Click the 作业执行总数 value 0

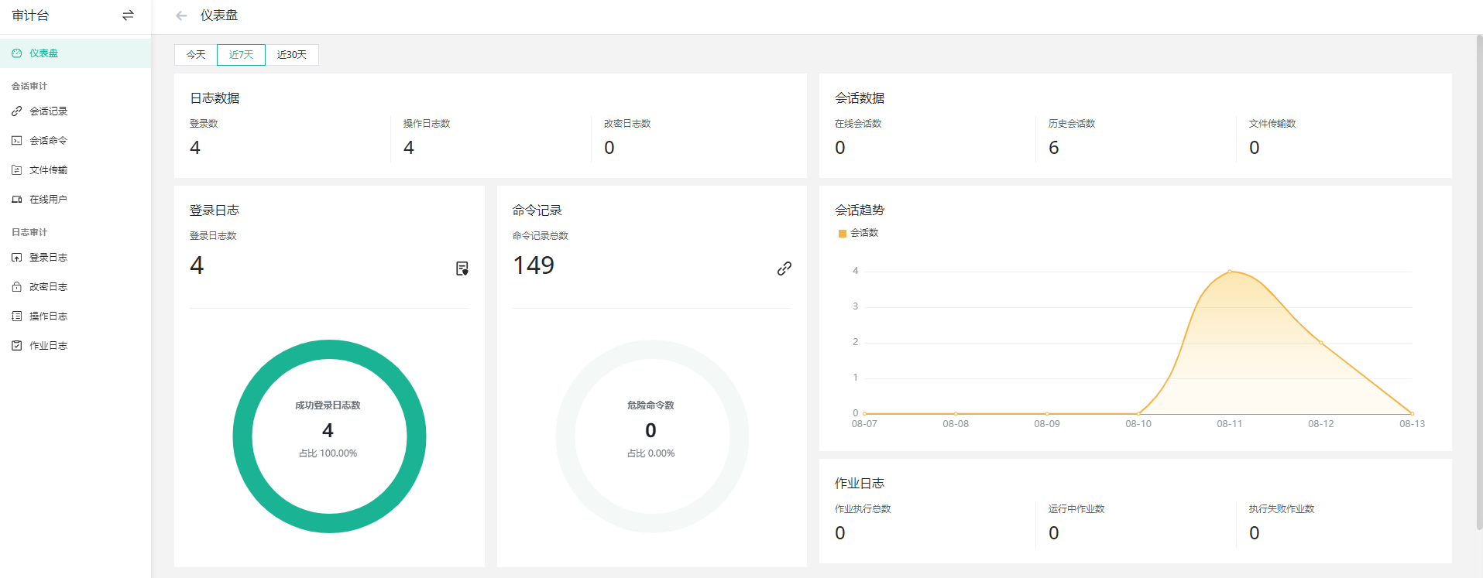[x=840, y=533]
